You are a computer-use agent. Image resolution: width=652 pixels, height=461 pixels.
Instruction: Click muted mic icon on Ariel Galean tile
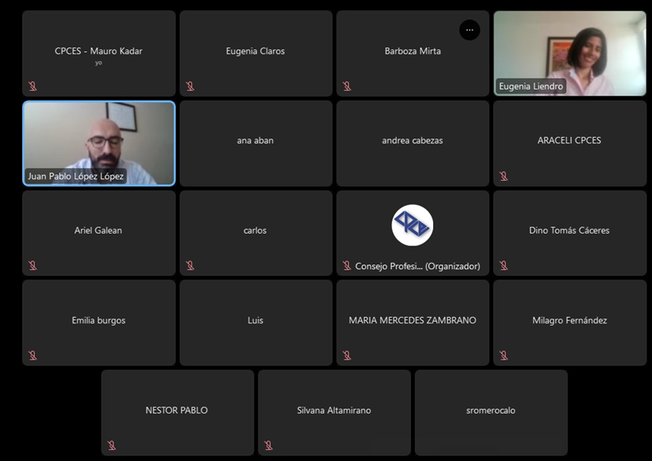(32, 265)
